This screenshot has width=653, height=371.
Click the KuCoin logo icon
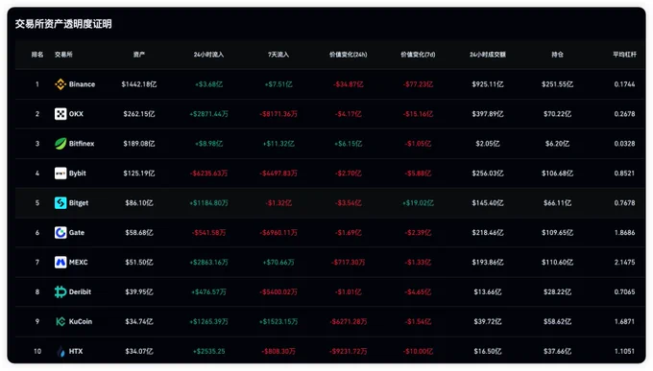[x=60, y=321]
